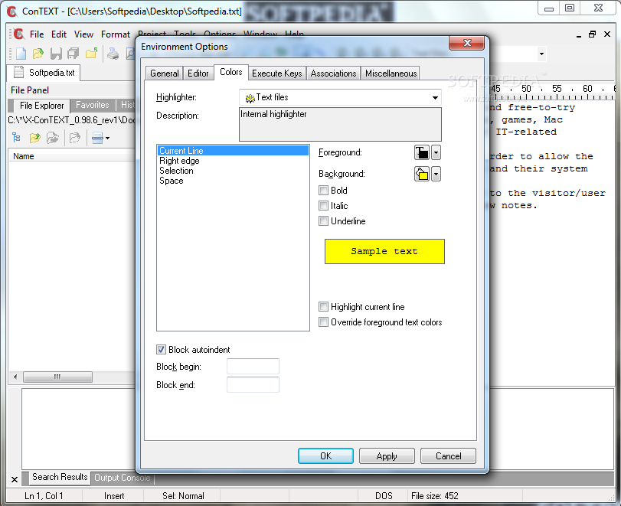Viewport: 621px width, 506px height.
Task: Click the Print Preview magnifier icon
Action: (130, 54)
